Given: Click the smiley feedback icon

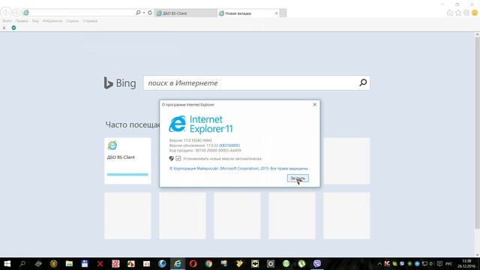Looking at the screenshot, I should (x=475, y=13).
